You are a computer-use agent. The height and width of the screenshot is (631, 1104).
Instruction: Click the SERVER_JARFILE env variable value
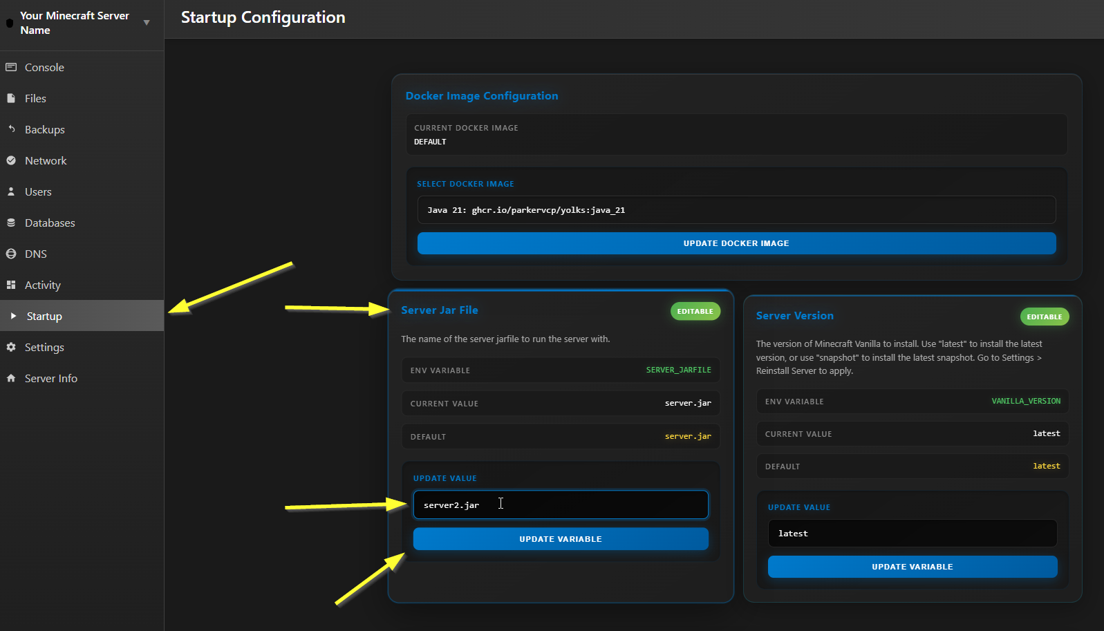pos(678,370)
